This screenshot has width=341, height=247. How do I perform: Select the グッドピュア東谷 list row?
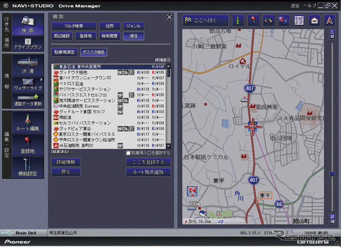tap(109, 129)
